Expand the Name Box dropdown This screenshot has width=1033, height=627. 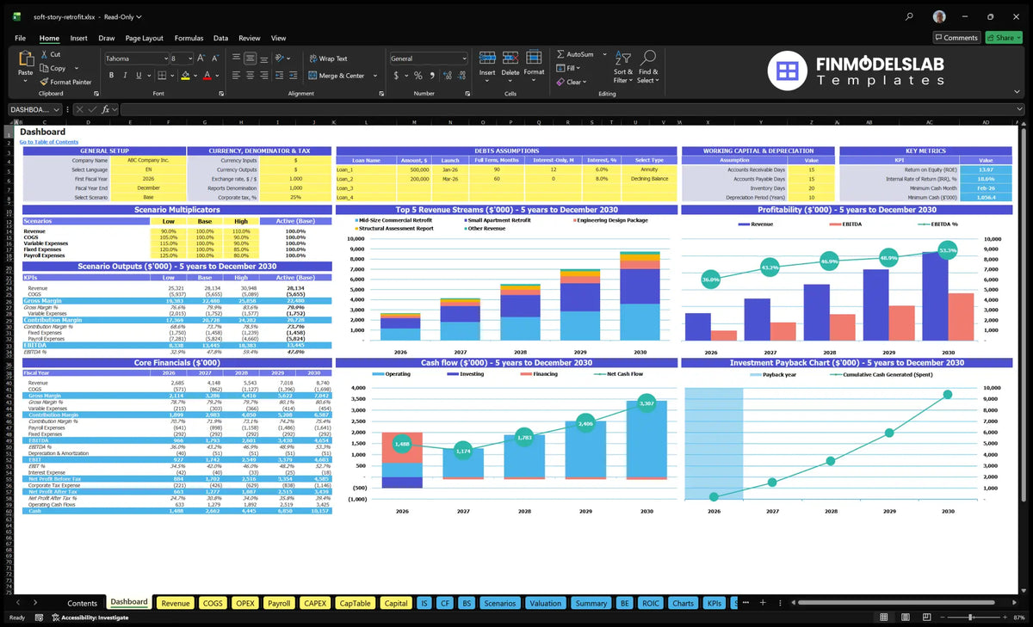coord(57,109)
